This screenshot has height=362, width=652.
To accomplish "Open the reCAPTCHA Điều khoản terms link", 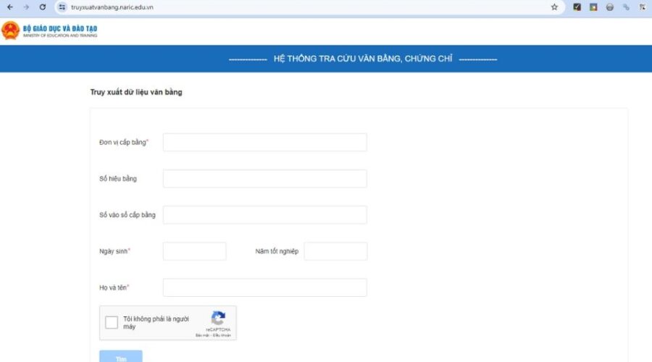I will tap(221, 335).
